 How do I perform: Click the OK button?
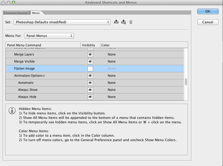click(208, 11)
